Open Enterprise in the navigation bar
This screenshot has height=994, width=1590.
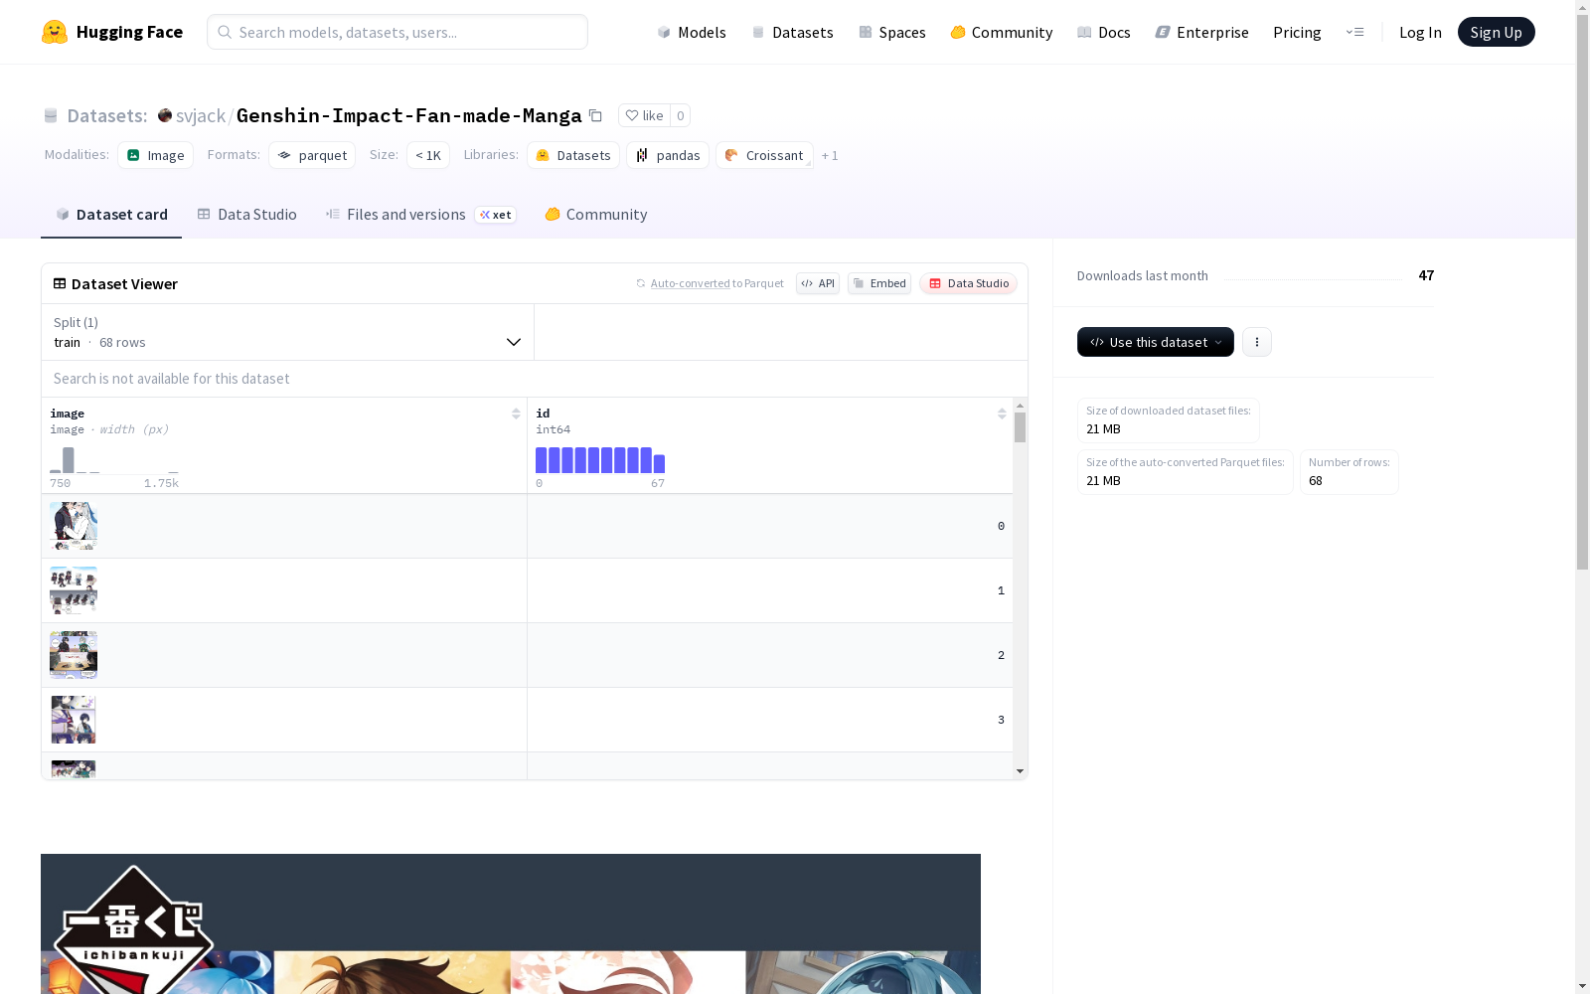(x=1202, y=32)
